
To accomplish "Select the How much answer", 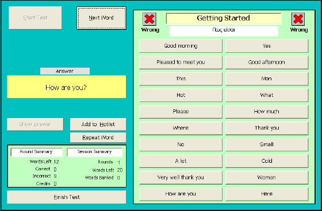I will pyautogui.click(x=267, y=112).
